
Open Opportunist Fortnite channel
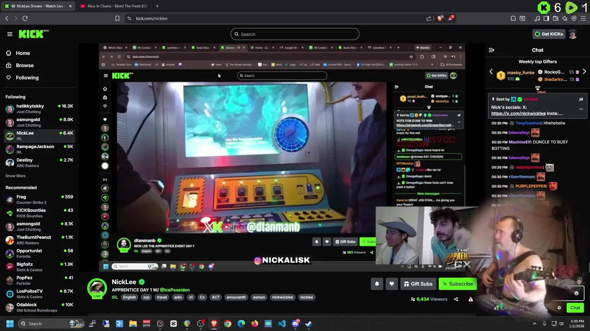(39, 253)
